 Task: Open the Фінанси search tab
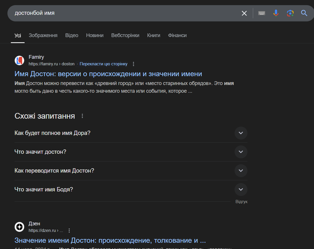pyautogui.click(x=177, y=35)
